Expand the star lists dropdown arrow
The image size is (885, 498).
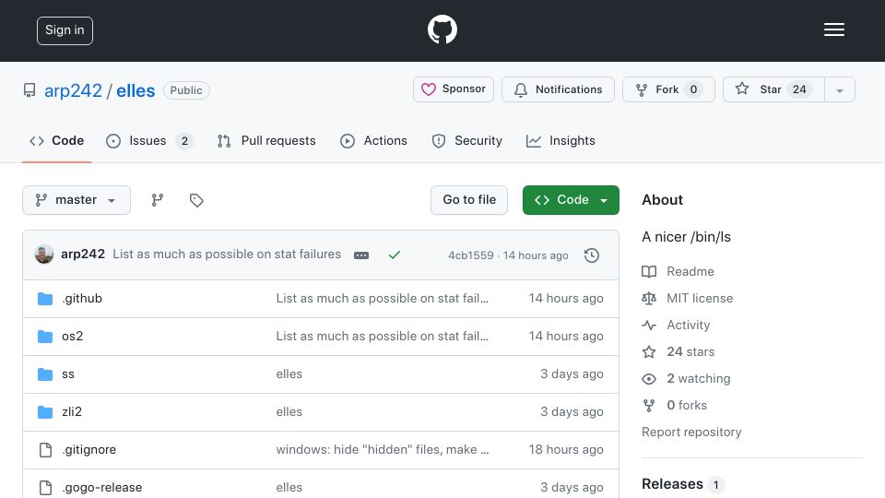pyautogui.click(x=839, y=89)
